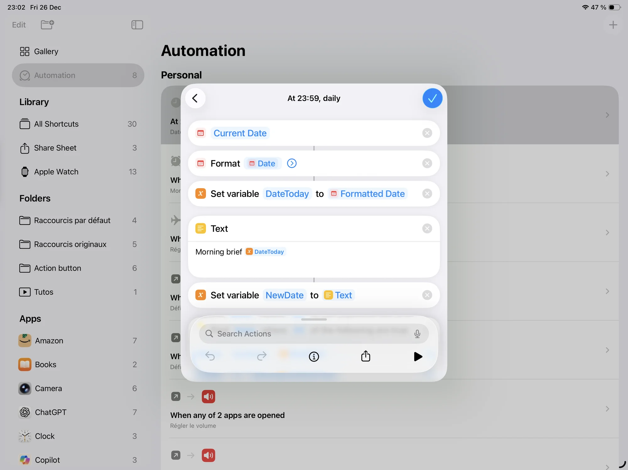The height and width of the screenshot is (470, 628).
Task: Tap the share icon in the bottom toolbar
Action: pyautogui.click(x=365, y=356)
